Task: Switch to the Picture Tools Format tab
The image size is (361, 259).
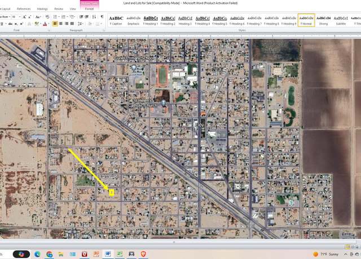Action: pyautogui.click(x=89, y=9)
